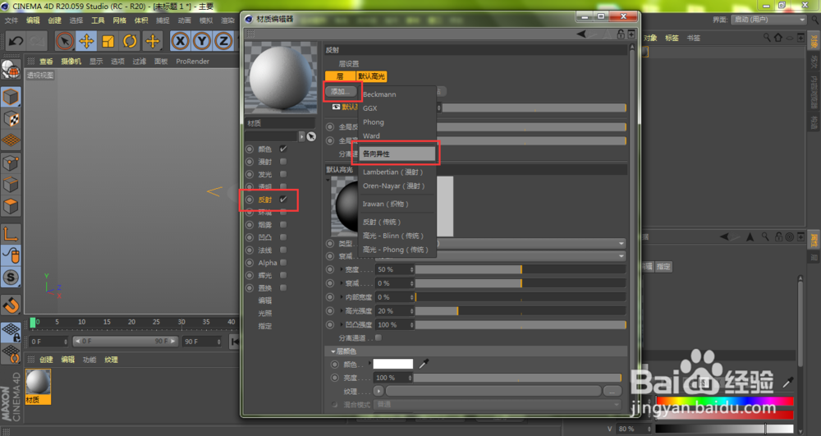This screenshot has width=821, height=436.
Task: Choose Phong from the add menu
Action: (x=374, y=122)
